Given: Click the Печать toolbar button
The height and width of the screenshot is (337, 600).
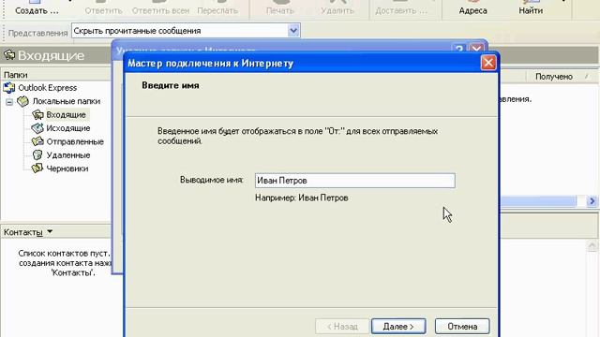Looking at the screenshot, I should pos(280,7).
